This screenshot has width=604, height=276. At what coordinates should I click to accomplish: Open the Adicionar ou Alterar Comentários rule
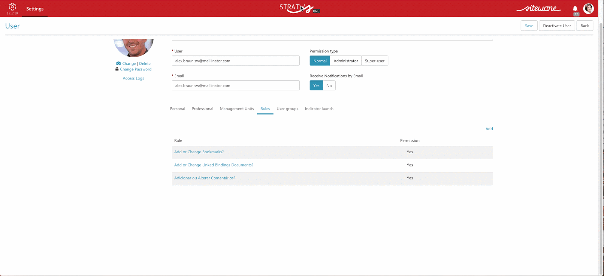point(205,178)
